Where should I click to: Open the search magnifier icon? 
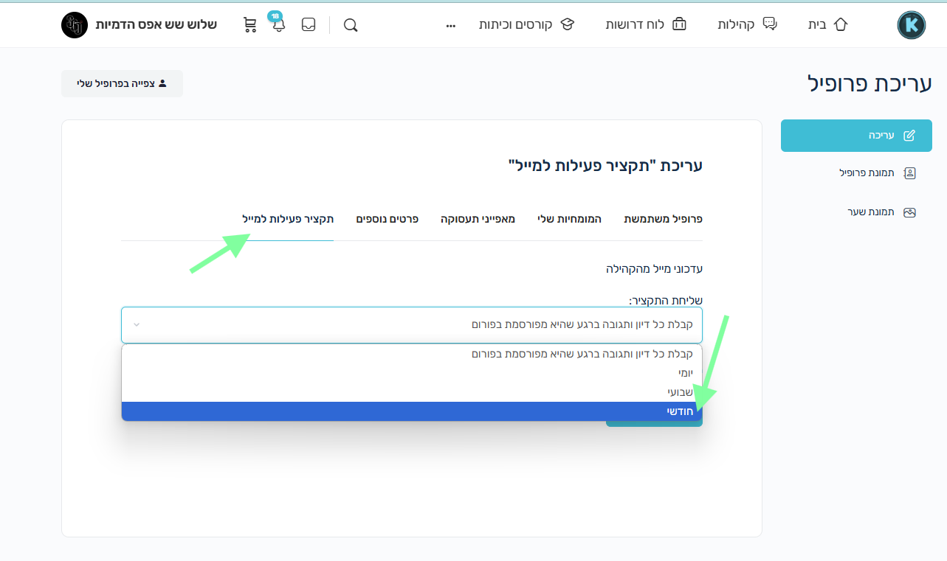pos(351,25)
